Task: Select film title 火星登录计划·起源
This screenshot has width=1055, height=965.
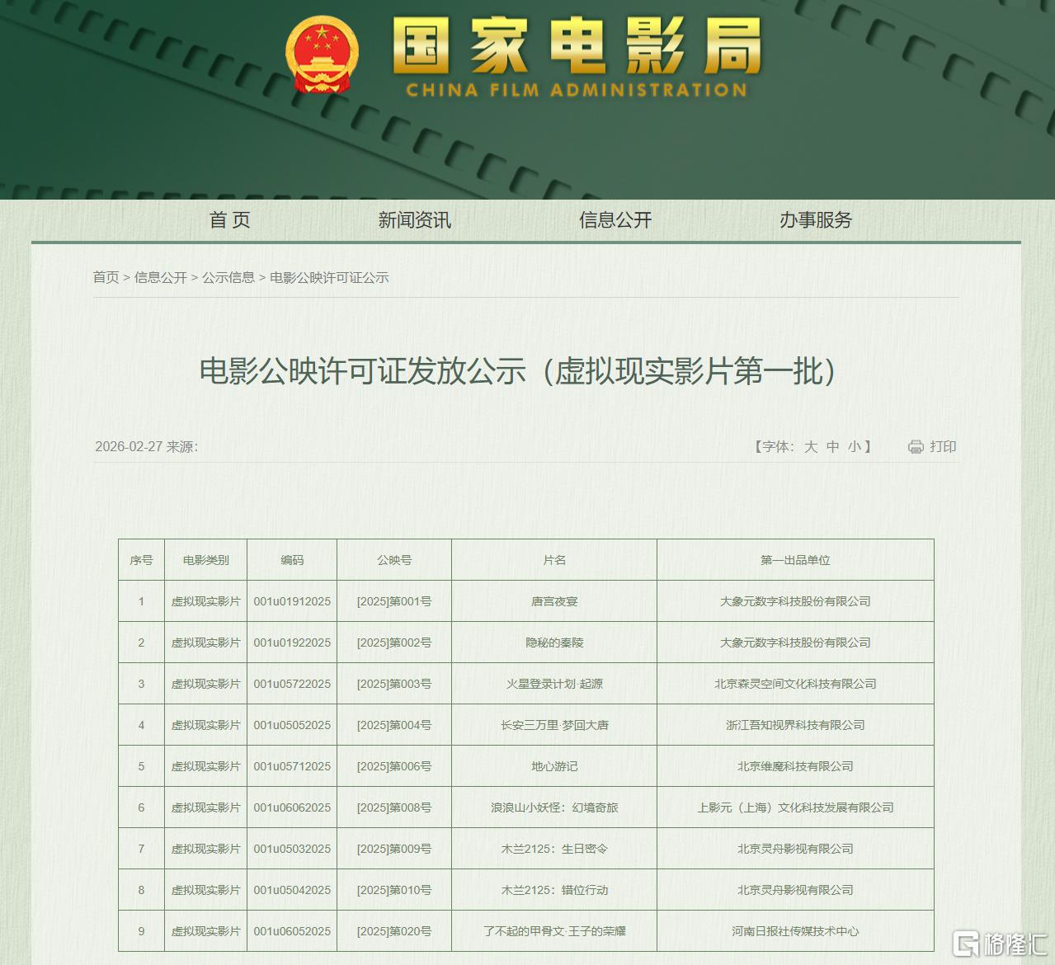Action: coord(554,684)
